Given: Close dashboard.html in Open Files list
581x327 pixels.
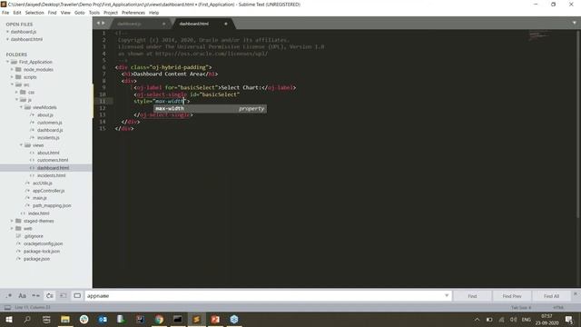Looking at the screenshot, I should 7,39.
